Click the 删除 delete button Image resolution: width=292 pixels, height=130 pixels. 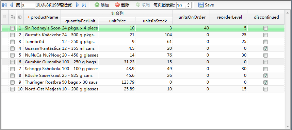[x=122, y=5]
